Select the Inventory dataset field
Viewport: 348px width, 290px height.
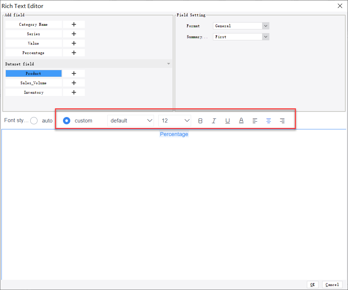[x=33, y=92]
